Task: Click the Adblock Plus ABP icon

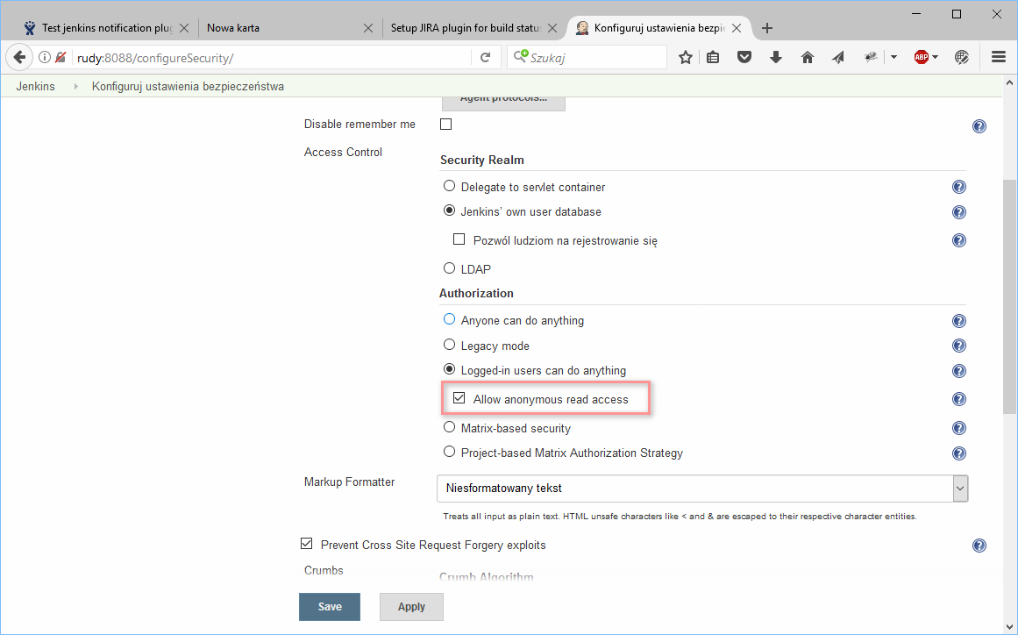Action: click(x=921, y=57)
